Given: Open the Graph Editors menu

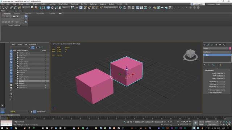Looking at the screenshot, I should coord(63,4).
